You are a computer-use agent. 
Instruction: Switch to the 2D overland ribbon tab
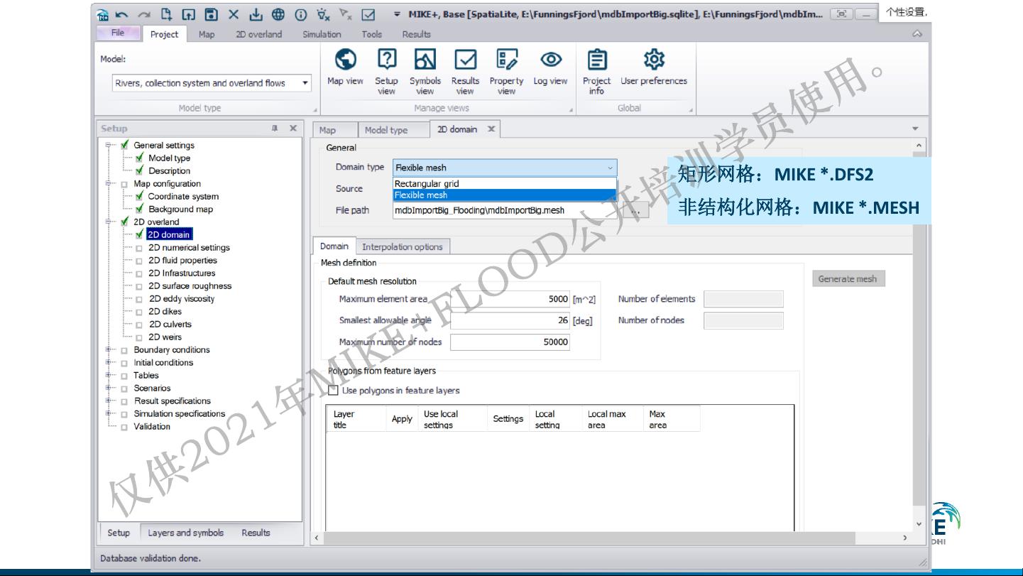click(258, 34)
